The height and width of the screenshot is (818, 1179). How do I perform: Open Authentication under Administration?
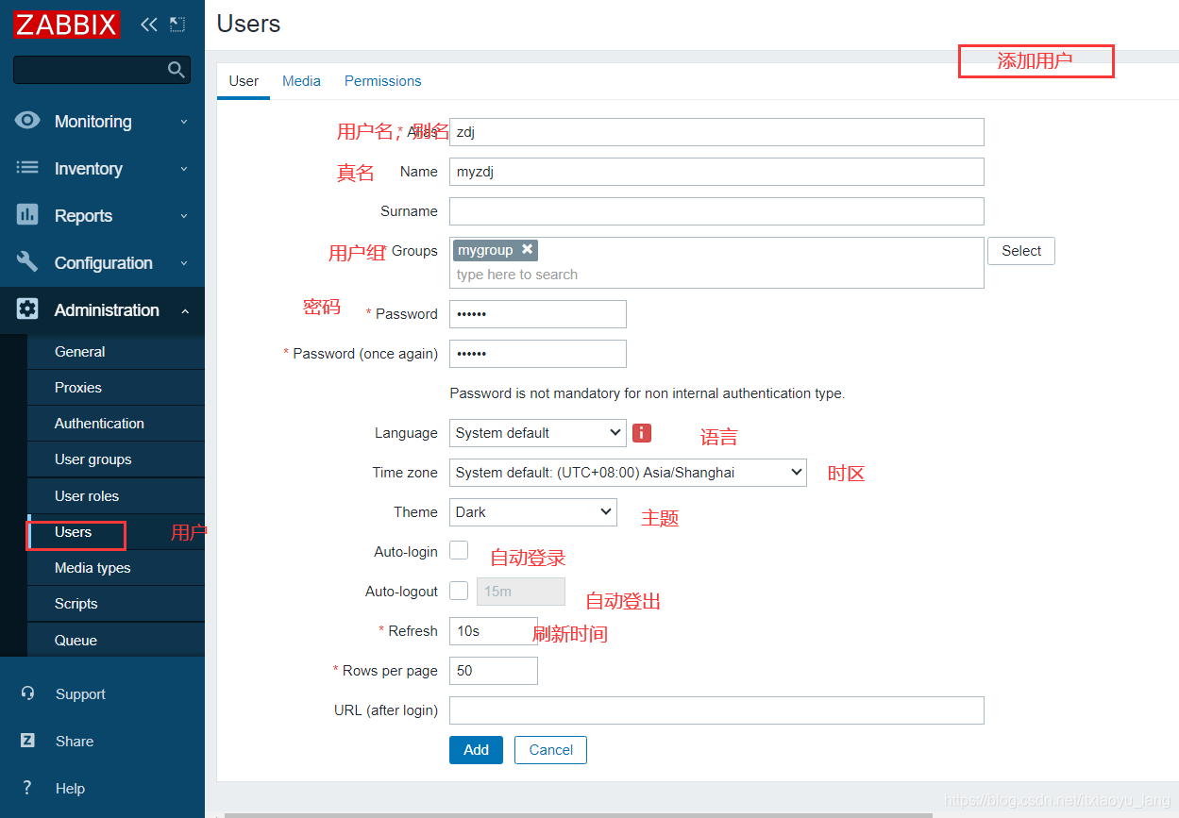[116, 424]
